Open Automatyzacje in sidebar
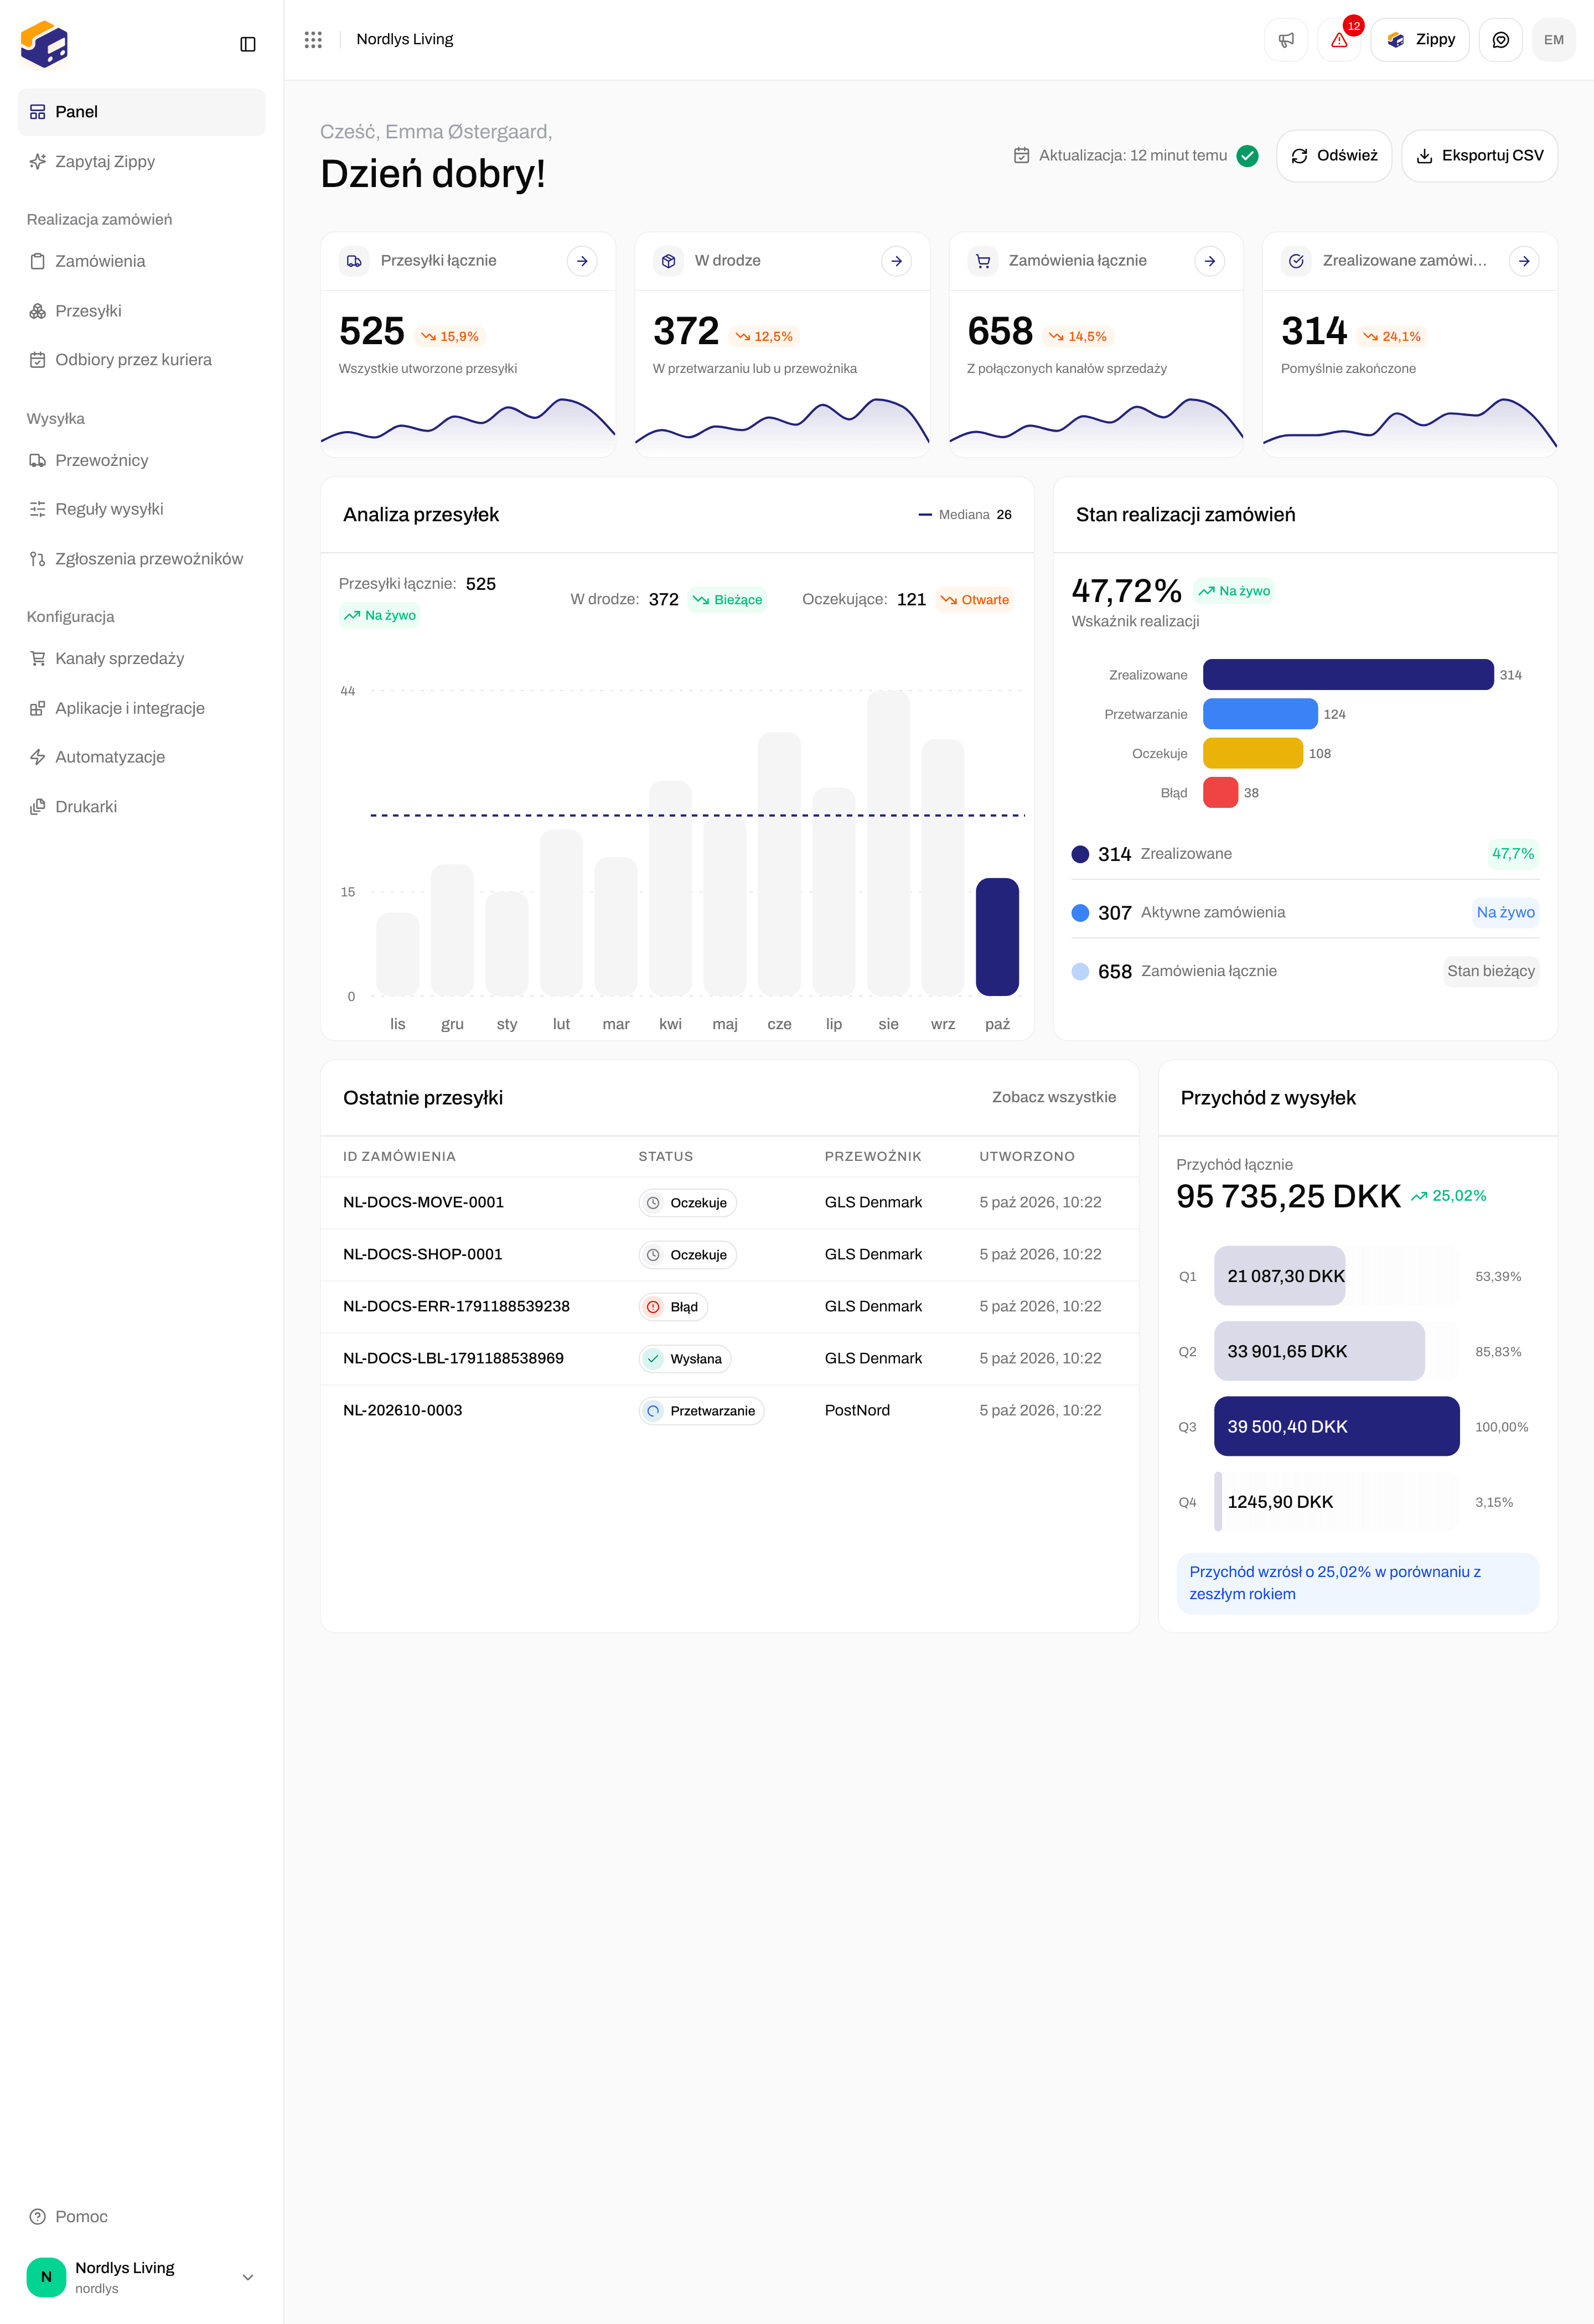This screenshot has height=2324, width=1594. pyautogui.click(x=141, y=757)
